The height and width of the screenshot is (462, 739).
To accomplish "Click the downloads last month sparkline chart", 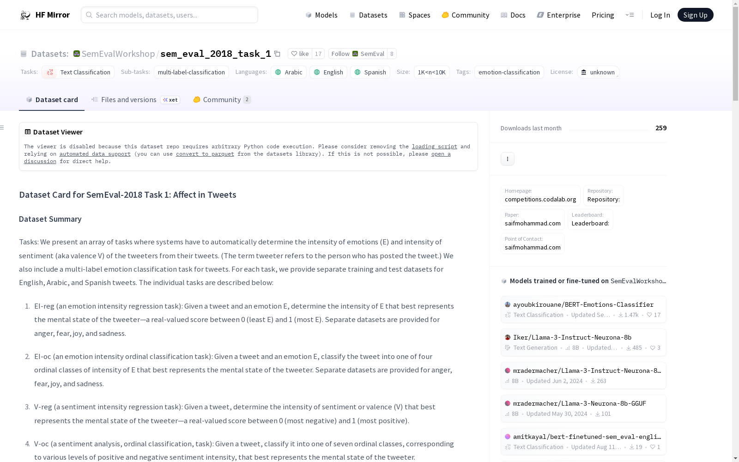I will click(x=608, y=128).
